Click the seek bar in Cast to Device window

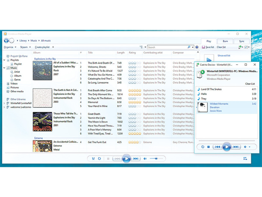coord(226,141)
